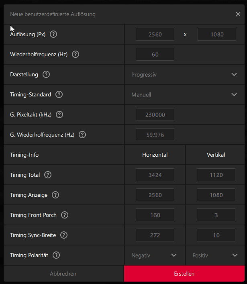Click the Timing Polarität help icon
The image size is (247, 284).
point(56,255)
